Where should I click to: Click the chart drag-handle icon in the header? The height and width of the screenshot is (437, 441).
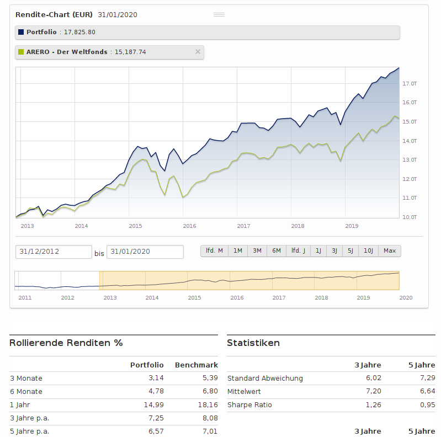219,15
